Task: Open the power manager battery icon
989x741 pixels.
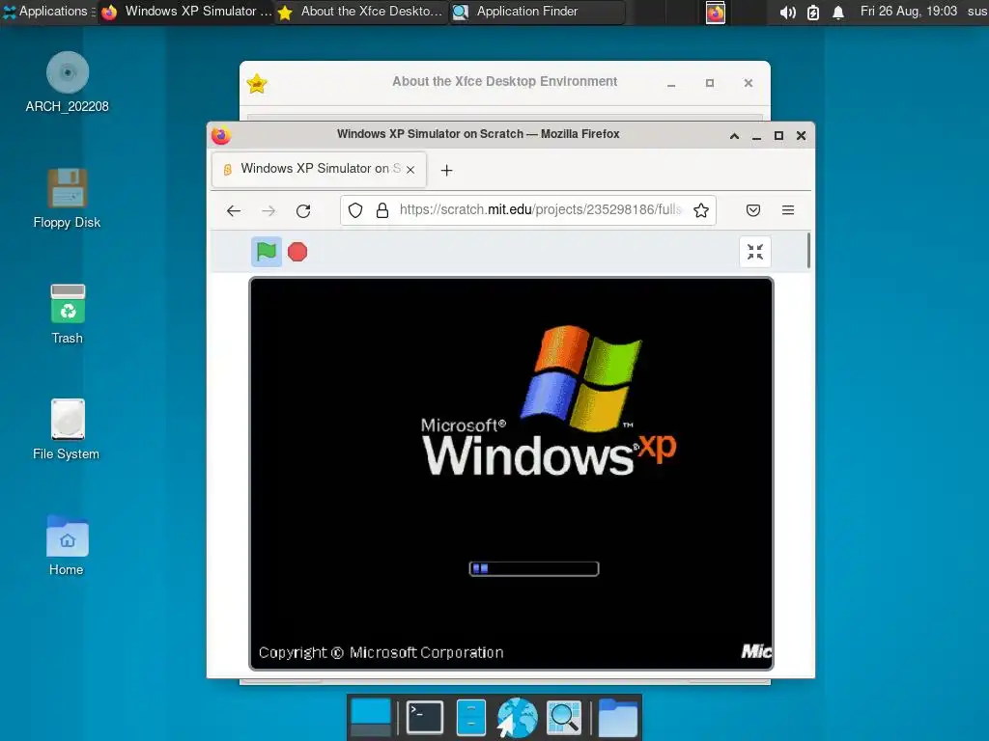Action: (x=813, y=12)
